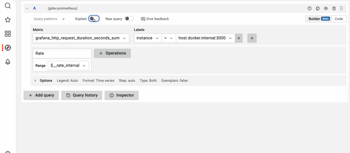This screenshot has width=350, height=153.
Task: Open Dashboards grid icon in sidebar
Action: click(x=8, y=34)
